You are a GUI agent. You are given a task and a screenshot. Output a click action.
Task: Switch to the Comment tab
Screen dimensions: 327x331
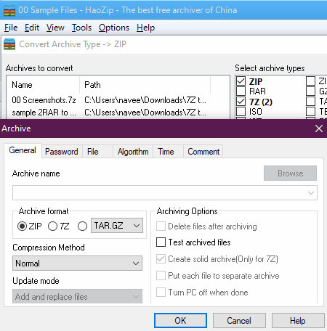[x=203, y=152]
